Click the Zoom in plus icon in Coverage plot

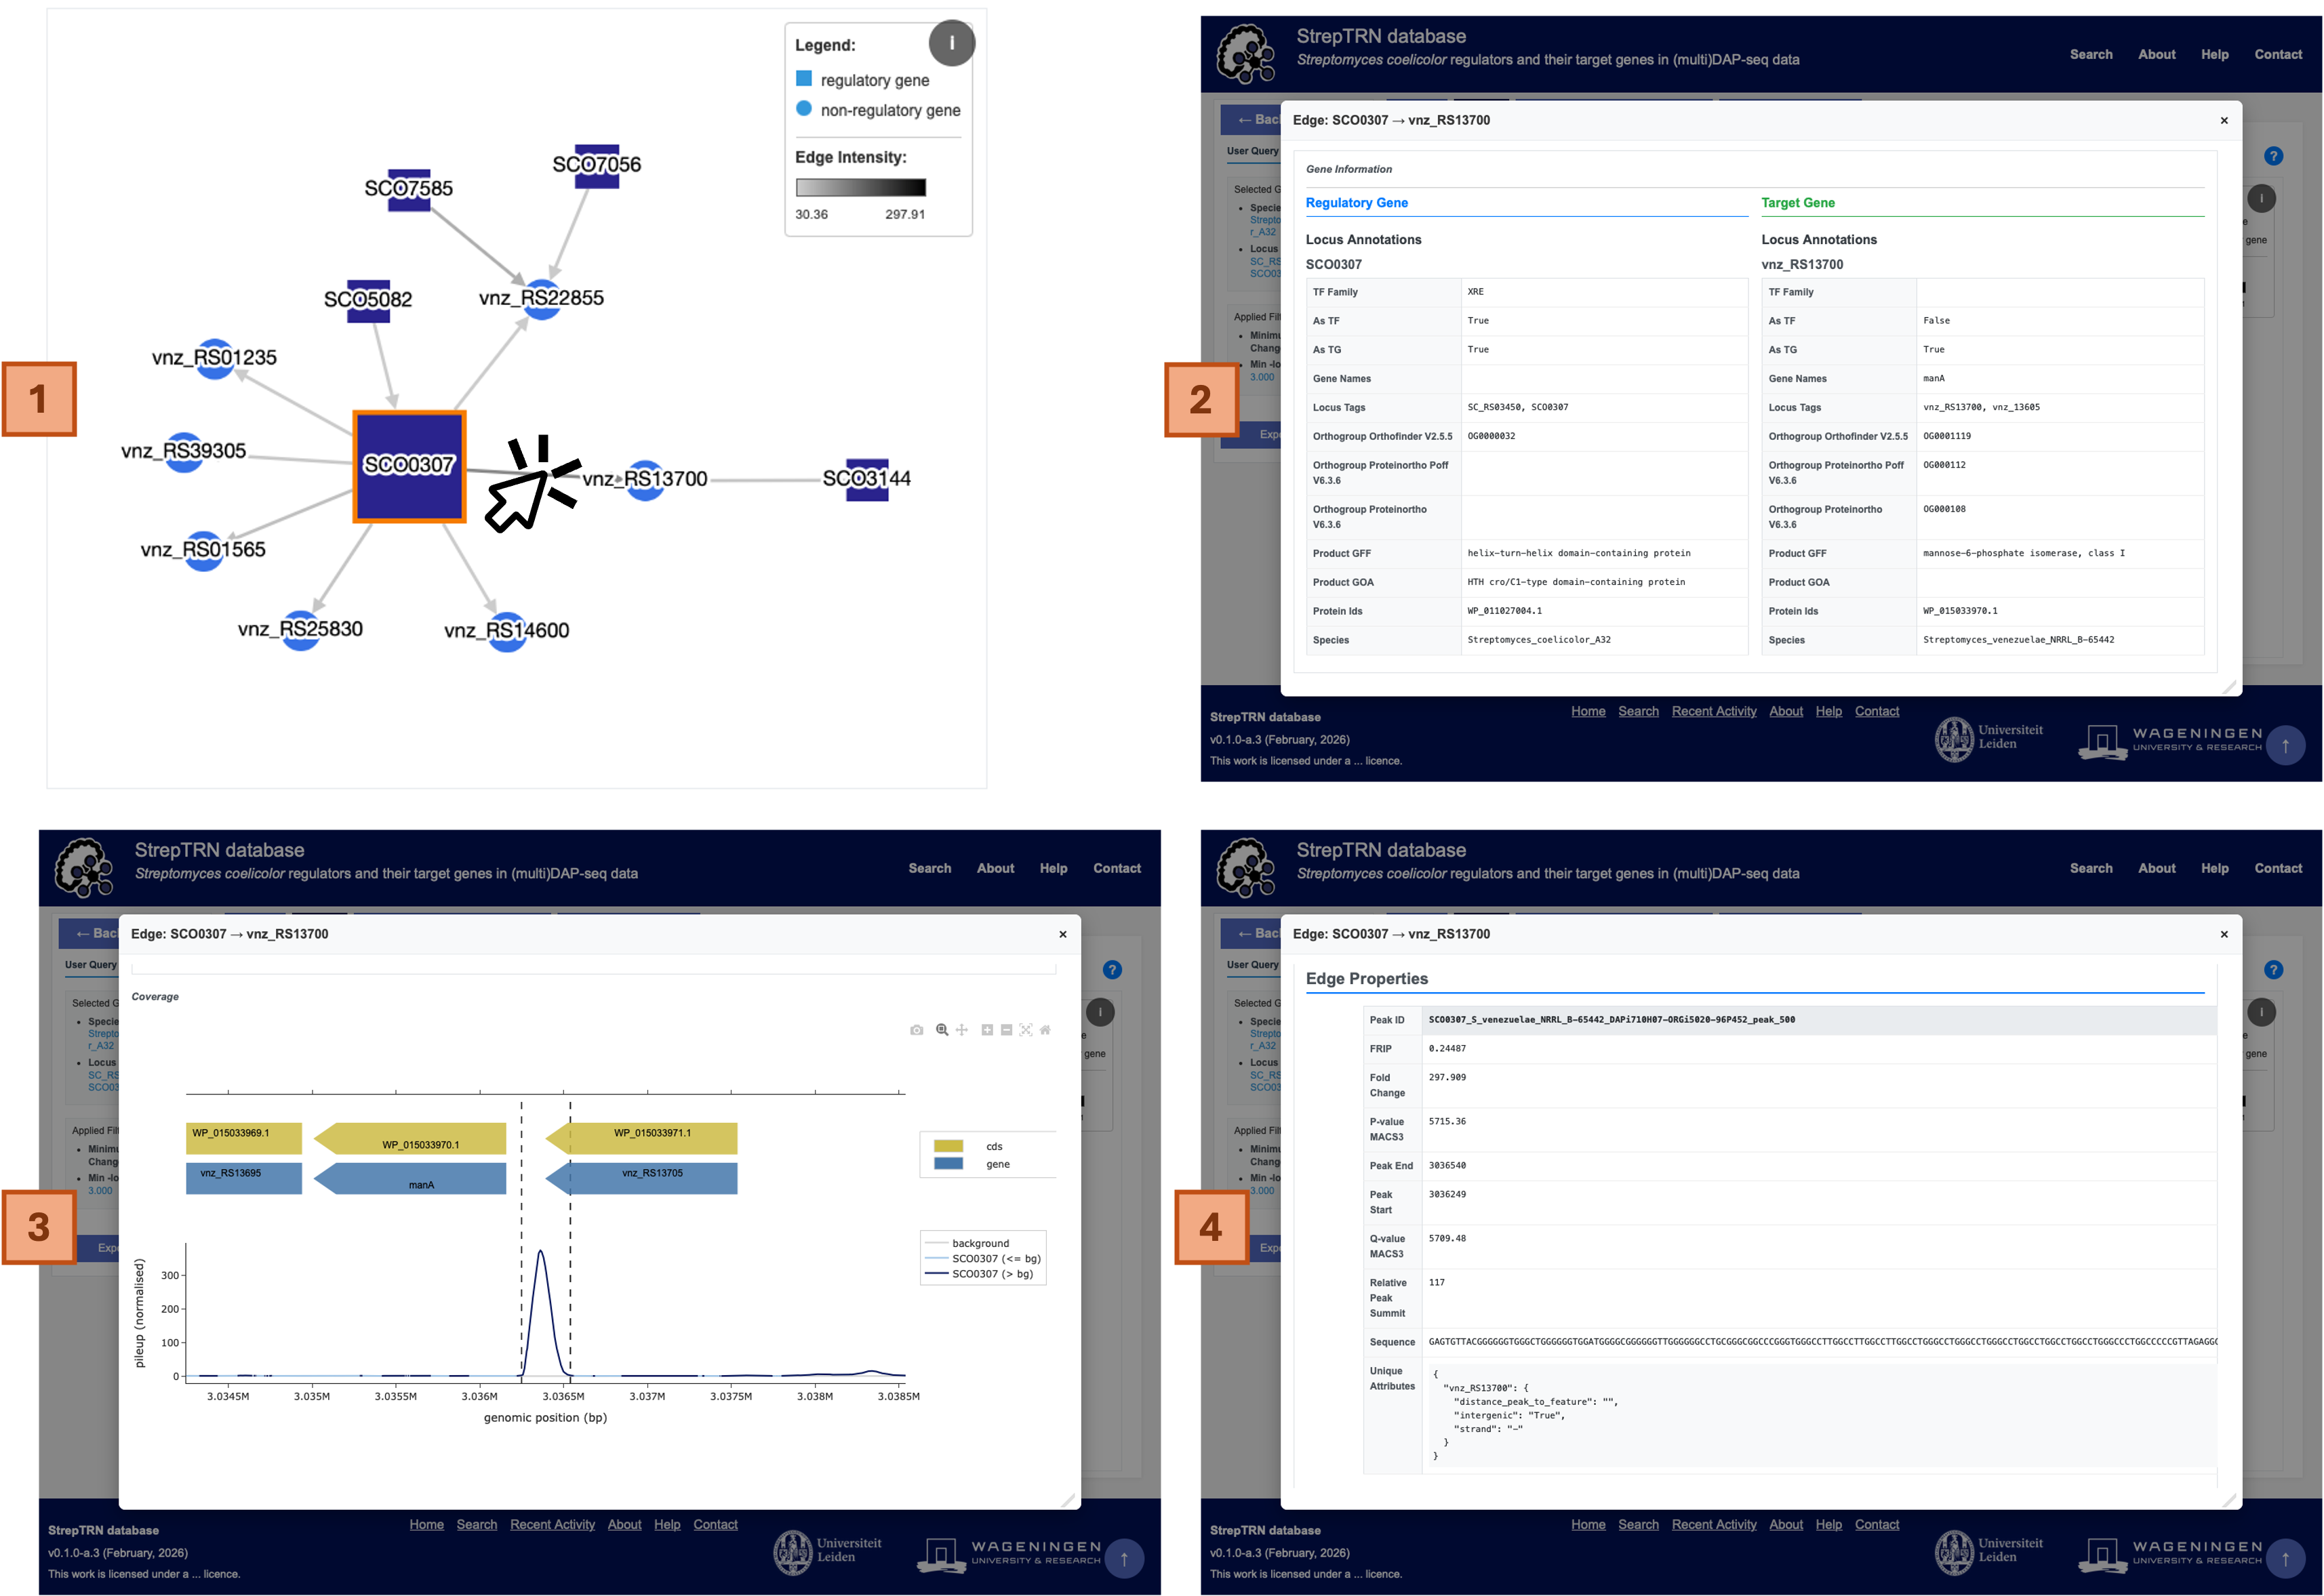click(x=986, y=1030)
